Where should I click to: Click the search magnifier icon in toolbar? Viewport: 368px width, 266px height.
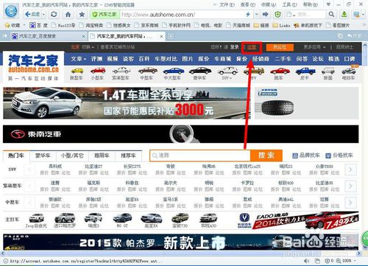click(331, 14)
